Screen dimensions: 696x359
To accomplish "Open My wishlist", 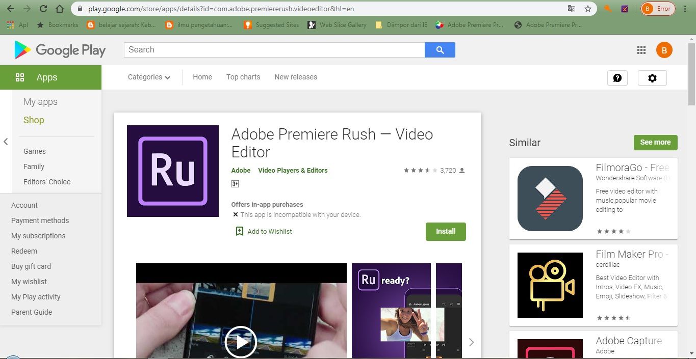I will click(x=29, y=282).
